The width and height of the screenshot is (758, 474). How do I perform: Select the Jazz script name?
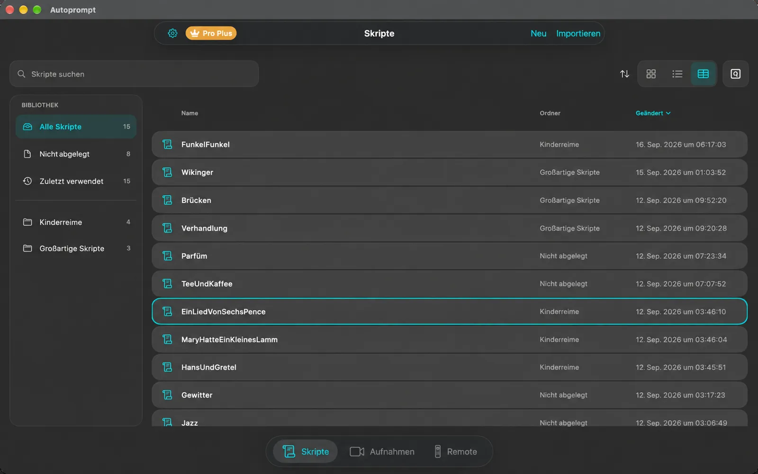tap(189, 422)
